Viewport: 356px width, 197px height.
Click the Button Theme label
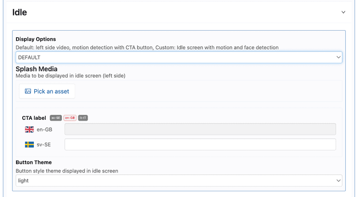33,162
